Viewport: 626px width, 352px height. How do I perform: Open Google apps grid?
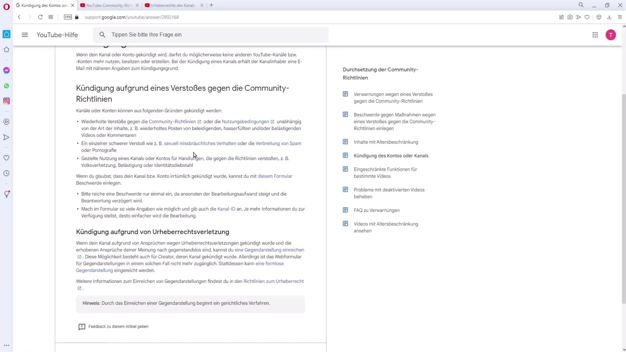pyautogui.click(x=595, y=35)
